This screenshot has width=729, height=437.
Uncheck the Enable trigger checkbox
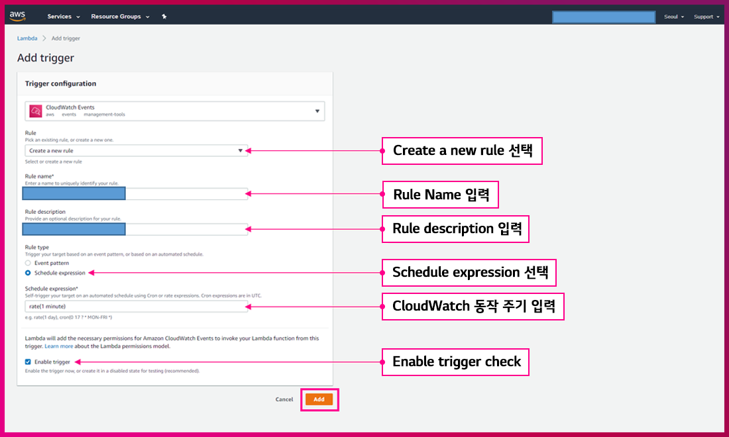click(x=28, y=362)
